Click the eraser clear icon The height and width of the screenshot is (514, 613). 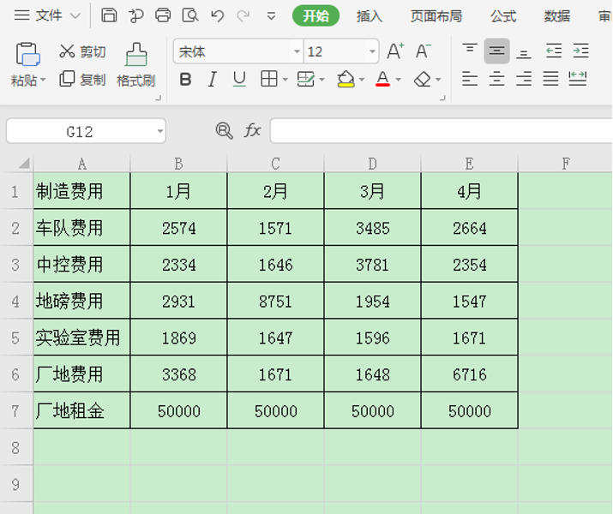[422, 80]
